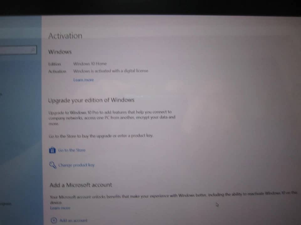This screenshot has height=225, width=301.
Task: Click the Store bag icon
Action: click(x=52, y=150)
